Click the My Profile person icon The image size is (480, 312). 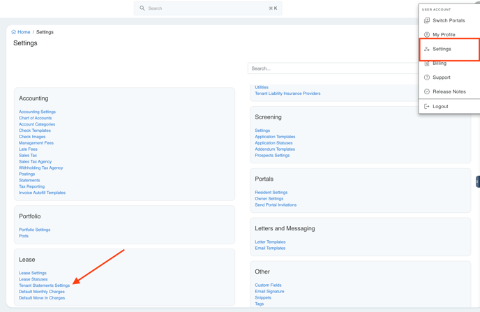pyautogui.click(x=427, y=34)
